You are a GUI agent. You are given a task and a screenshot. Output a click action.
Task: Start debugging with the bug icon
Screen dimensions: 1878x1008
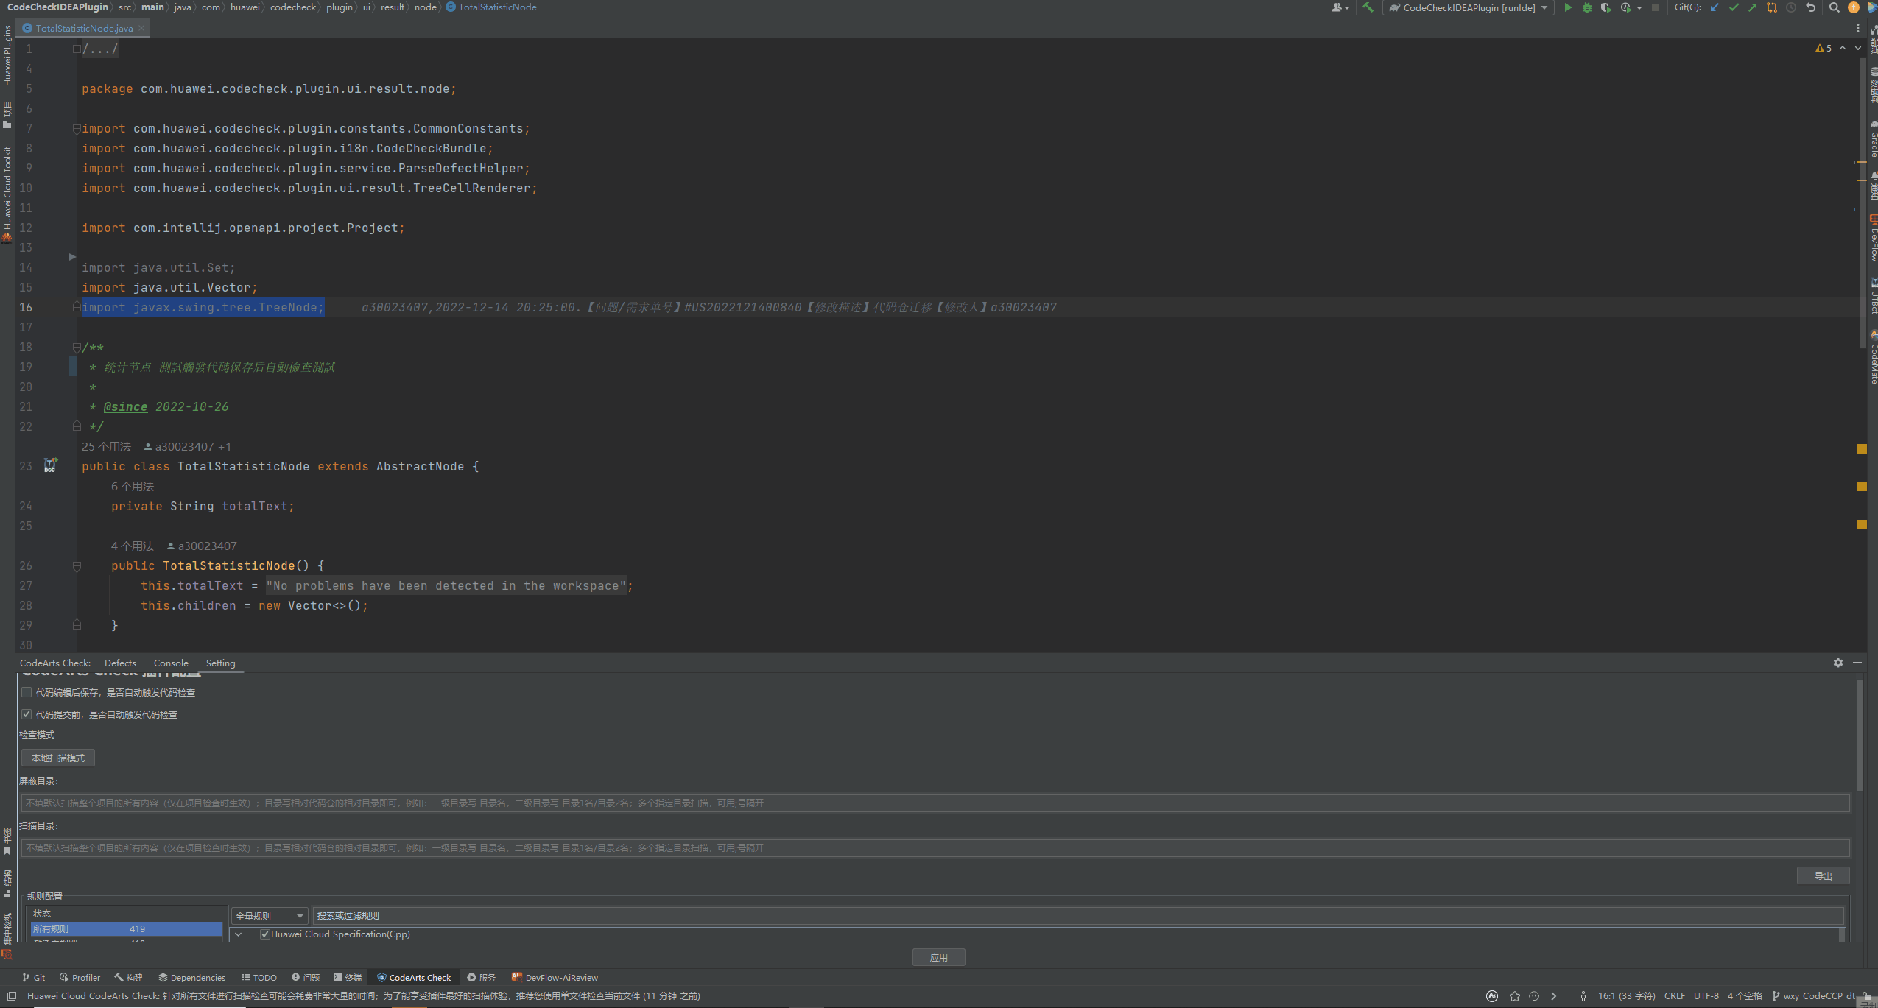click(x=1586, y=7)
